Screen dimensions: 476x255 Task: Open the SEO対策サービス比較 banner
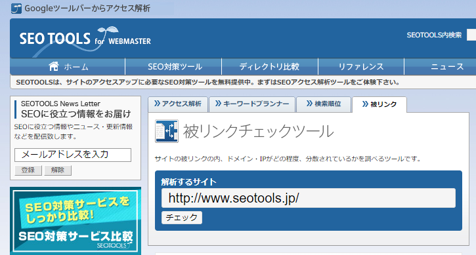(x=76, y=221)
